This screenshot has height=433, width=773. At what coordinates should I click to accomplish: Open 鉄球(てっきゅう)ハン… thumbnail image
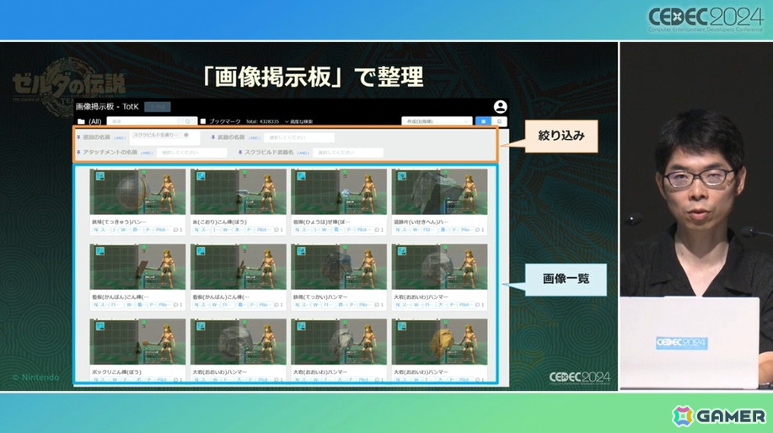pos(137,191)
